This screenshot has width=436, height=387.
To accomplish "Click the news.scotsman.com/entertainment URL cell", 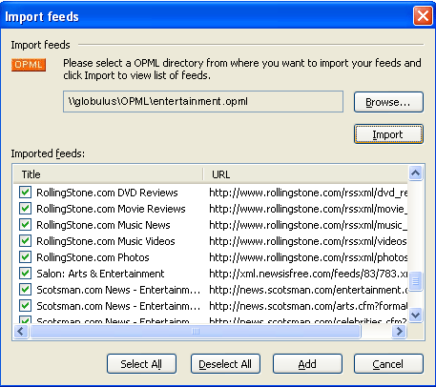I will (x=308, y=290).
